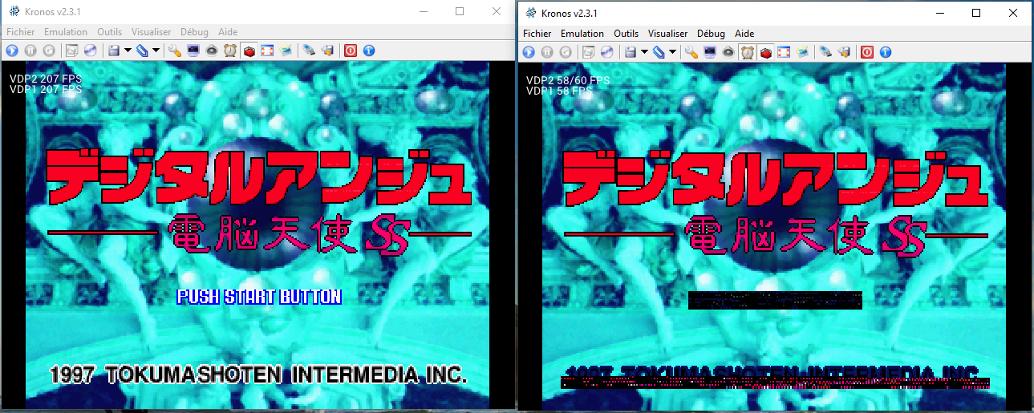Click the Reset icon in right Kronos window
The width and height of the screenshot is (1034, 413).
click(x=566, y=51)
